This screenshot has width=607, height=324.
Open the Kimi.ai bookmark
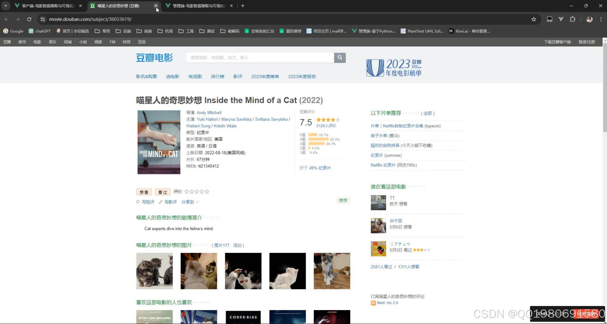pos(470,31)
